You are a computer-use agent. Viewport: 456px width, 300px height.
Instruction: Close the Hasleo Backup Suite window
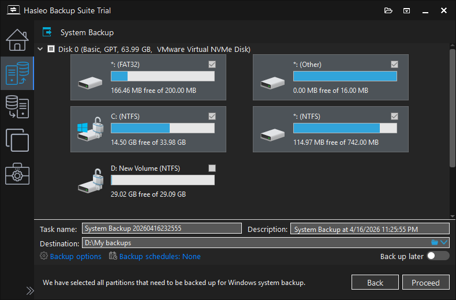pos(444,10)
